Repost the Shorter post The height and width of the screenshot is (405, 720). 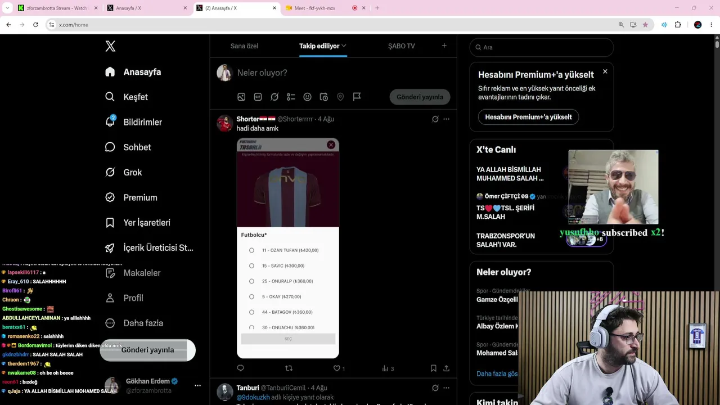289,368
